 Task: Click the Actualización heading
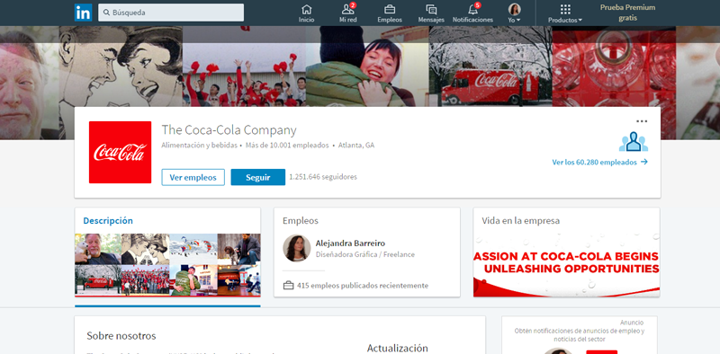[x=397, y=348]
